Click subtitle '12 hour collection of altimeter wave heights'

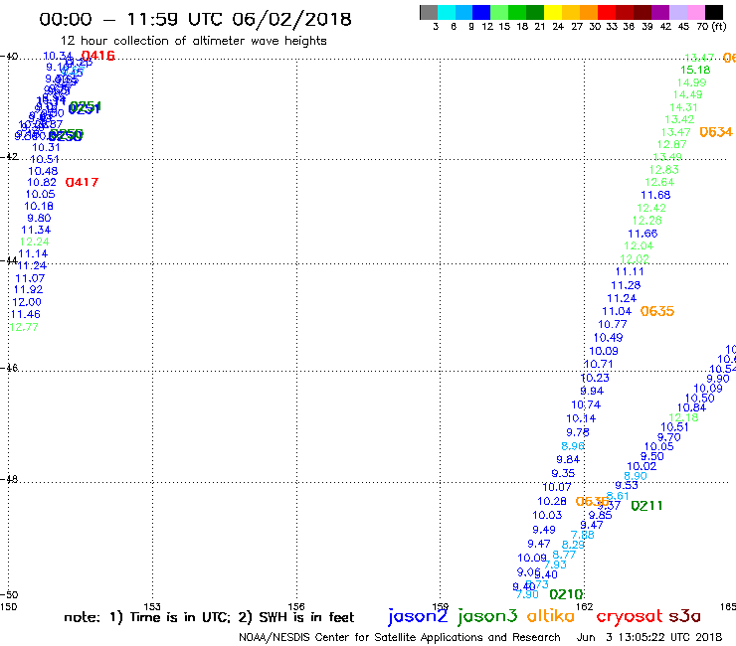193,41
